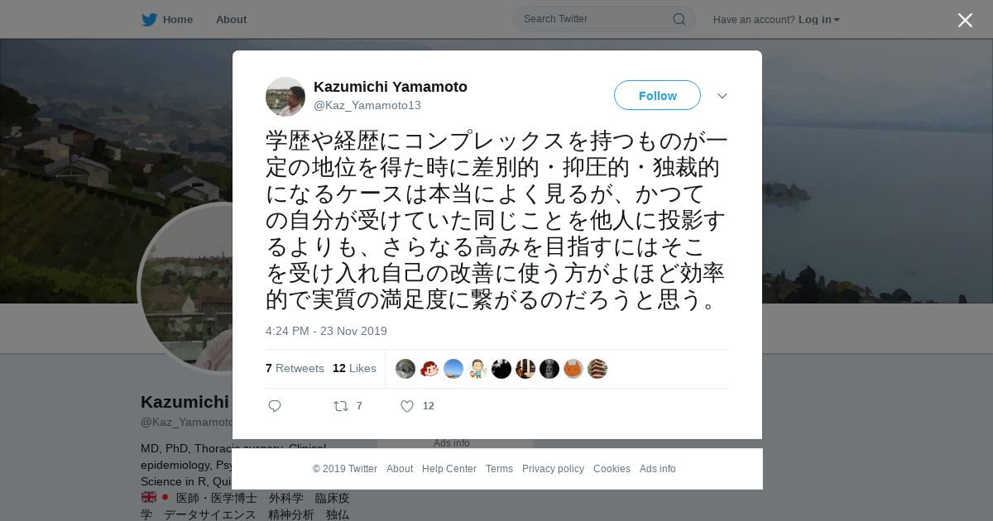Viewport: 993px width, 521px height.
Task: Click the retweet arrows icon
Action: pyautogui.click(x=340, y=406)
